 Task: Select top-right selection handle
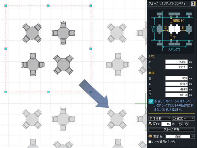point(91,6)
